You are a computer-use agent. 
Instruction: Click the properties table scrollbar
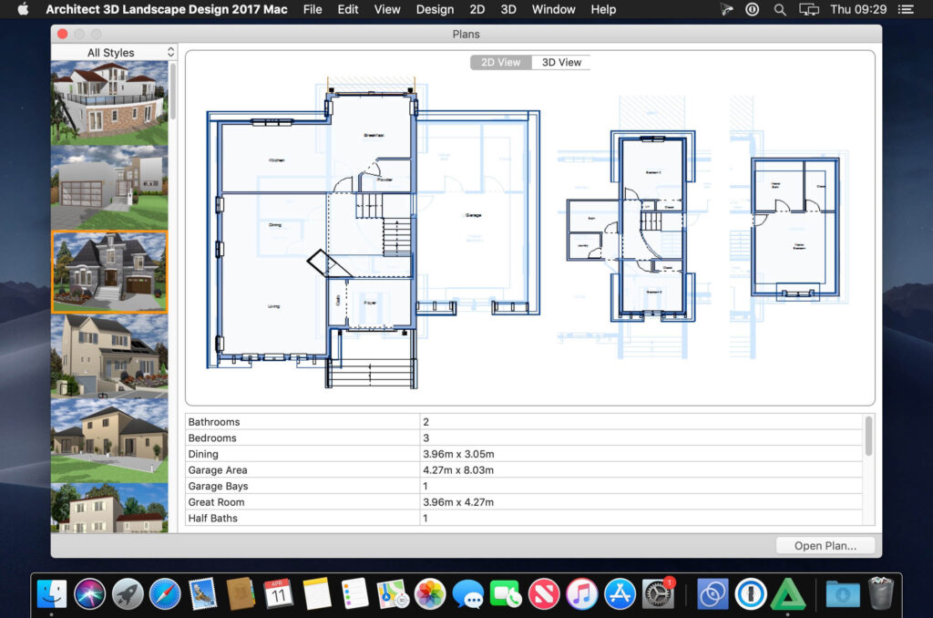click(868, 437)
